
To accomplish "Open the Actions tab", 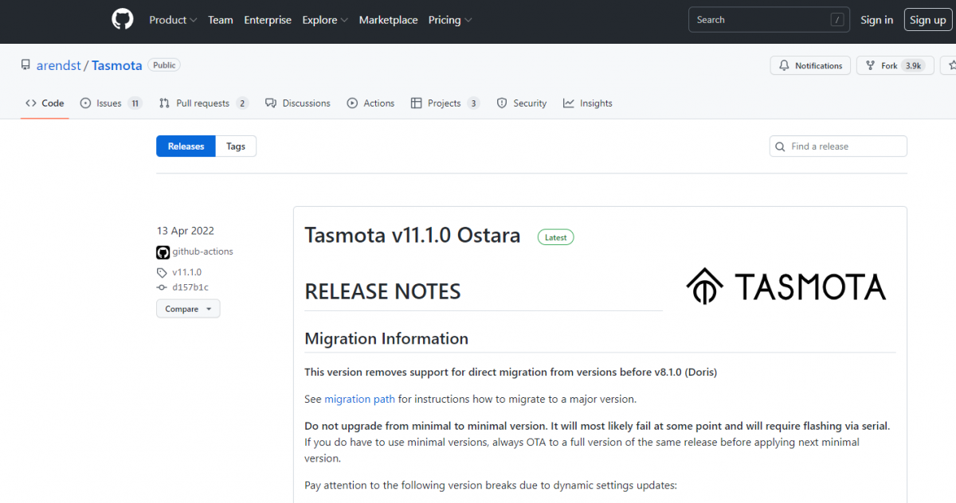I will click(370, 103).
